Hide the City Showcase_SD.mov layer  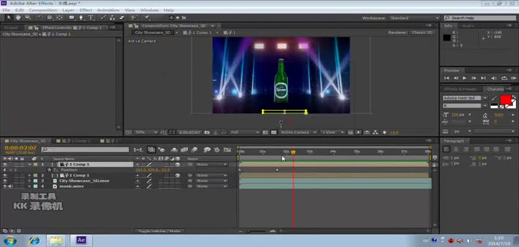(5, 181)
